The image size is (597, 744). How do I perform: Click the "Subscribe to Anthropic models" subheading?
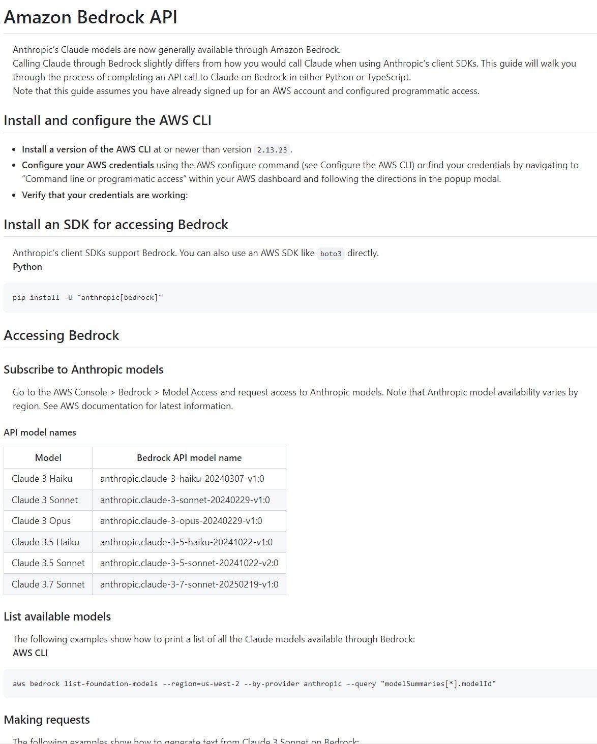tap(83, 369)
